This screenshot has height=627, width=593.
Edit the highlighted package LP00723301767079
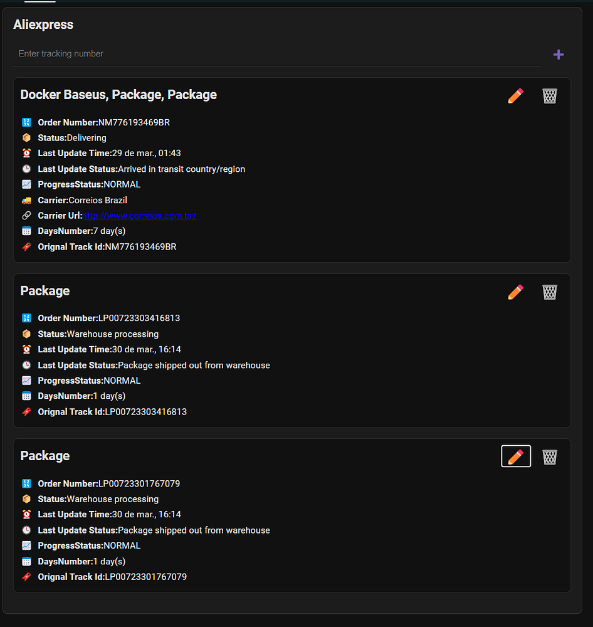[515, 456]
